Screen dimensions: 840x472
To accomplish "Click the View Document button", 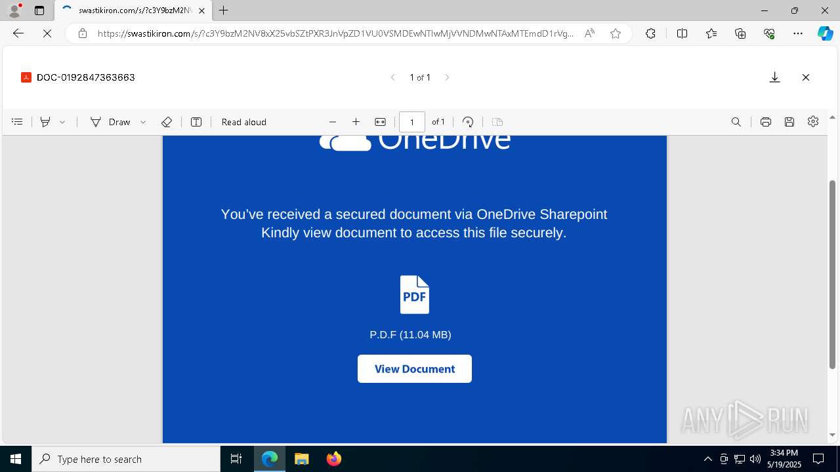I will [415, 369].
